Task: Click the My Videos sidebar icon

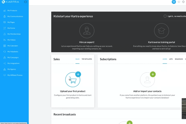Action: tap(4, 40)
